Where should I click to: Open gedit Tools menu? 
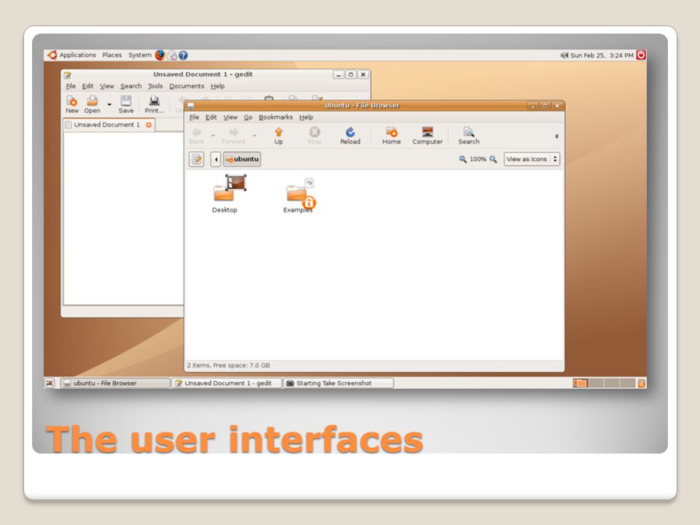(x=155, y=86)
